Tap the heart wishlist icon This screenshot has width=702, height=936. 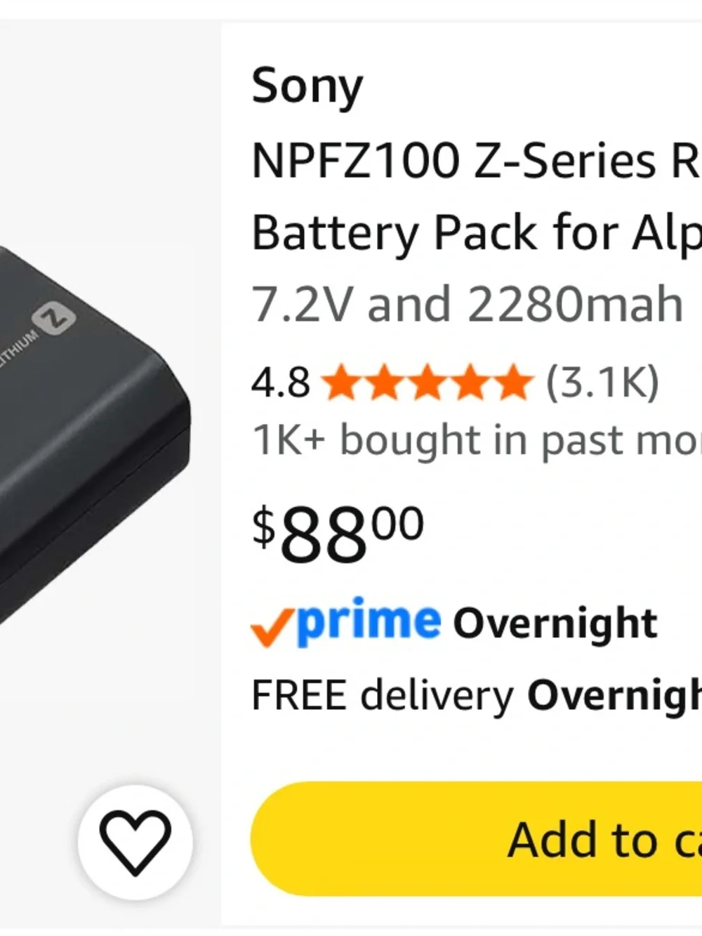click(x=135, y=842)
